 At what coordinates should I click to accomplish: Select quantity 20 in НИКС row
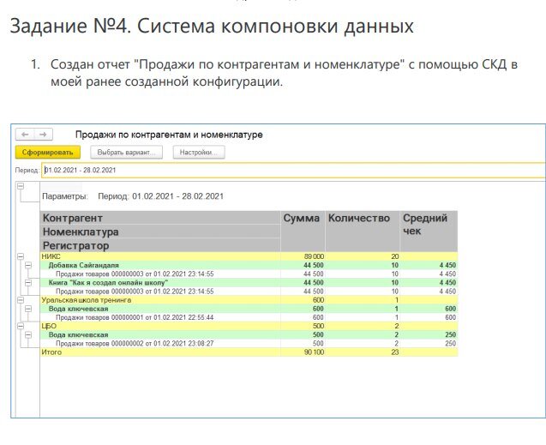(x=362, y=256)
